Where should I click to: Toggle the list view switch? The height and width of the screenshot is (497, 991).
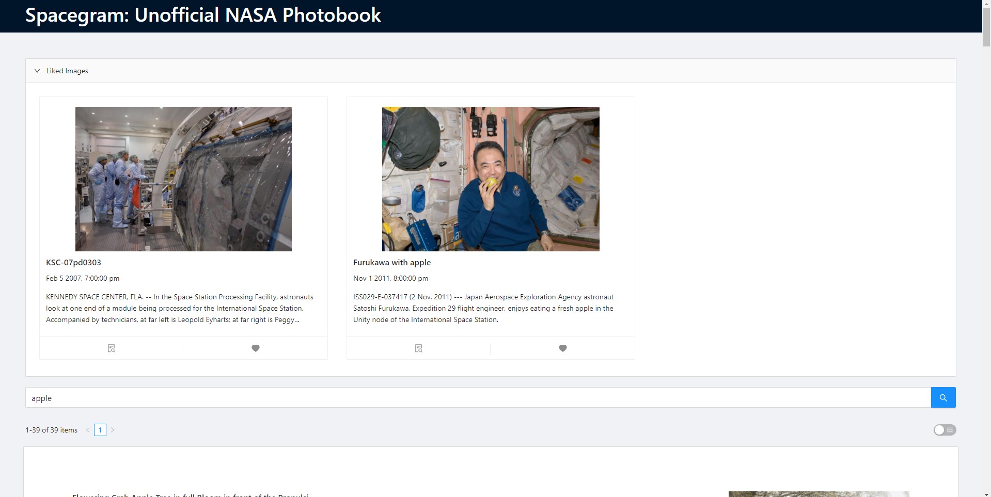(x=944, y=430)
